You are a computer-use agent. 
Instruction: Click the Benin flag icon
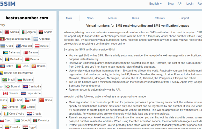[18, 66]
